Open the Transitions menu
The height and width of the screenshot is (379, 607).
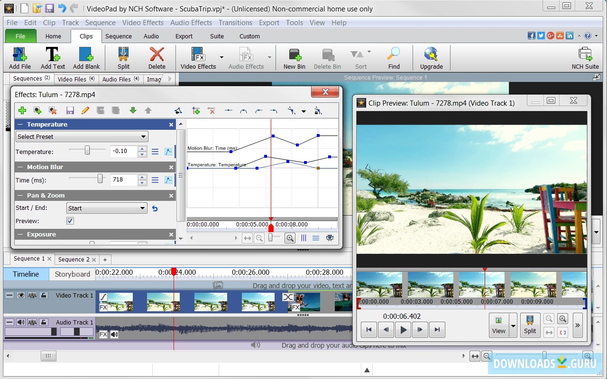[235, 22]
